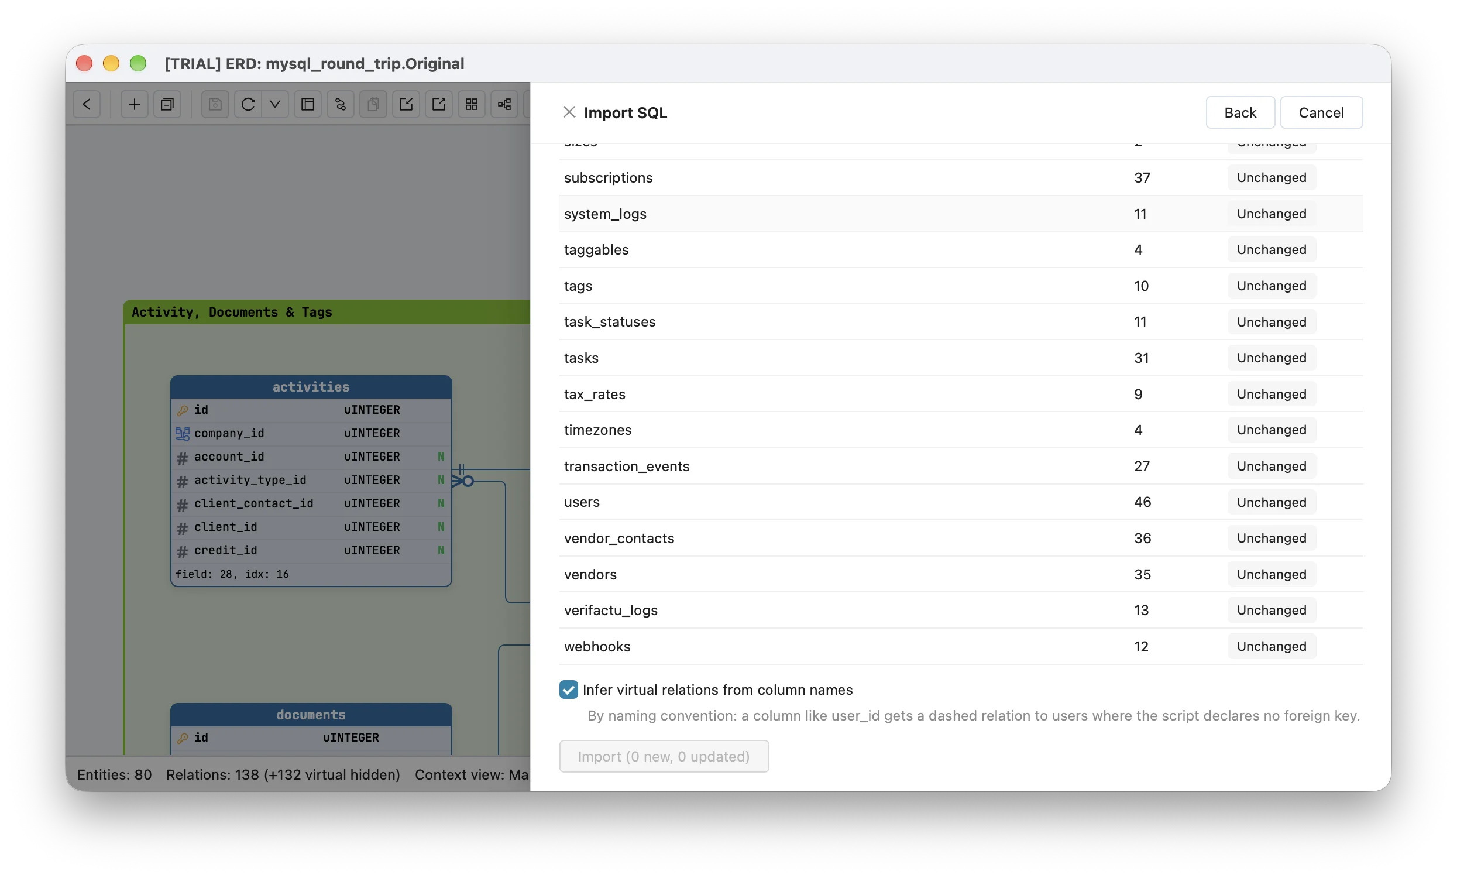Click the Entities: 80 status bar entry

click(x=114, y=774)
